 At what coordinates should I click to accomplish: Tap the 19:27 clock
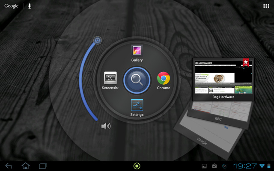[245, 166]
